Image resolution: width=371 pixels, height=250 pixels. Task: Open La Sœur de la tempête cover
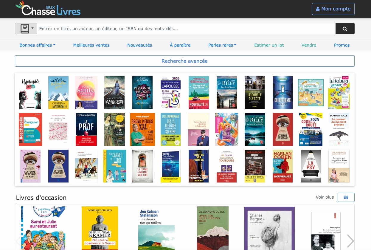coord(255,129)
